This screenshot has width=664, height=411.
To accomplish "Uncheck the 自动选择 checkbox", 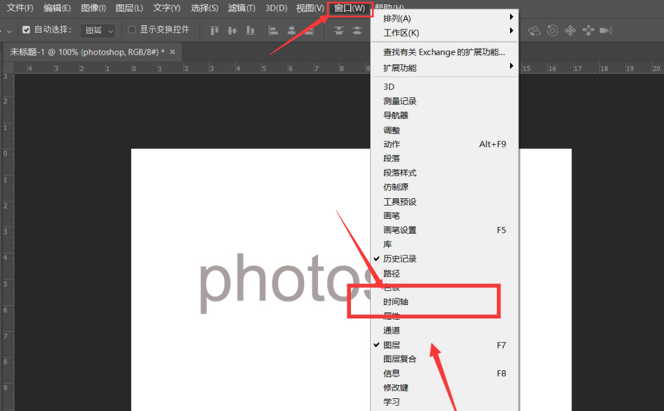I will point(26,29).
